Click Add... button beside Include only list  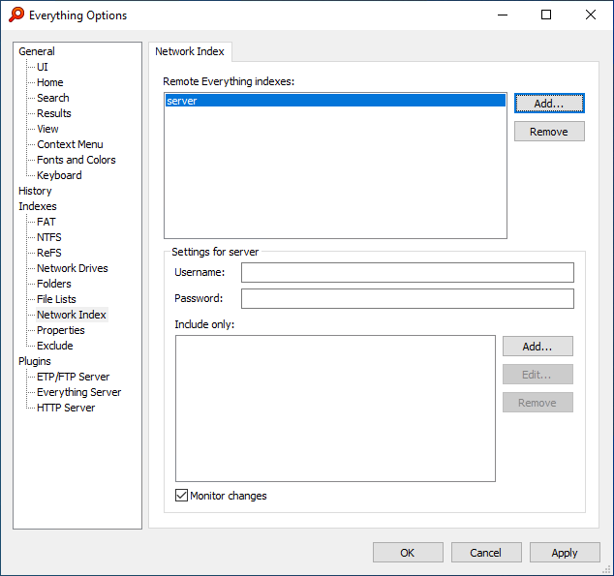pyautogui.click(x=537, y=347)
